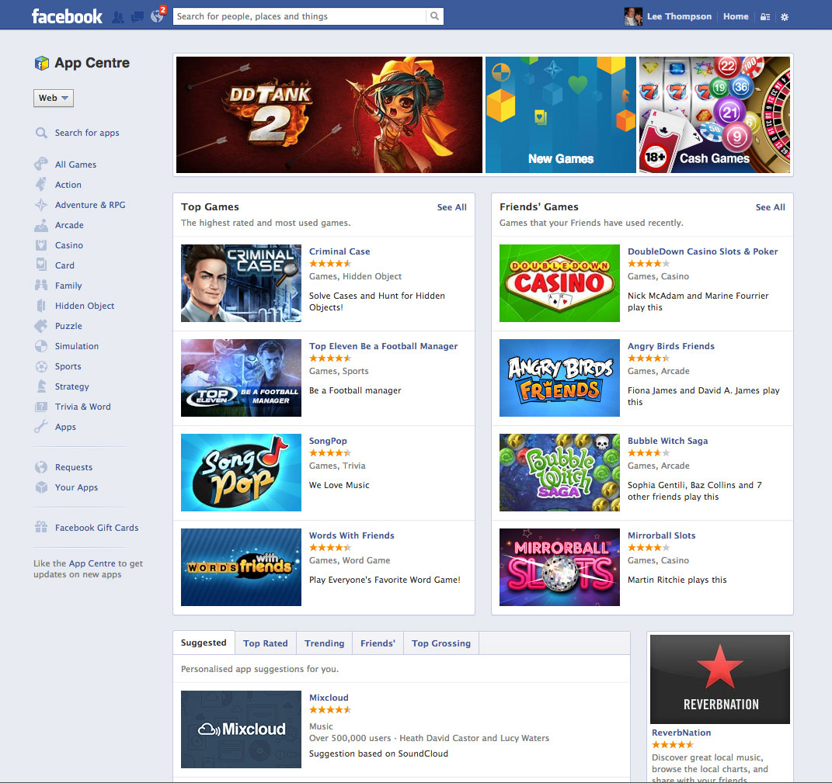
Task: Click the App Centre cube icon
Action: click(41, 63)
